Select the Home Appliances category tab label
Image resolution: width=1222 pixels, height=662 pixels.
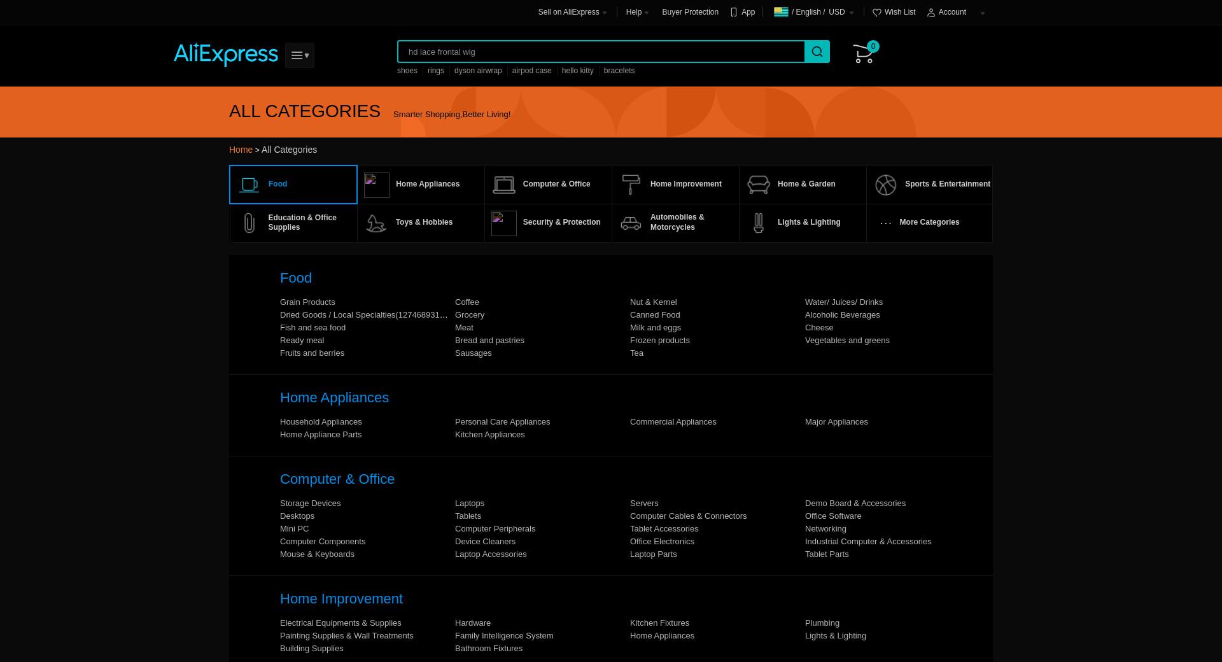[428, 184]
